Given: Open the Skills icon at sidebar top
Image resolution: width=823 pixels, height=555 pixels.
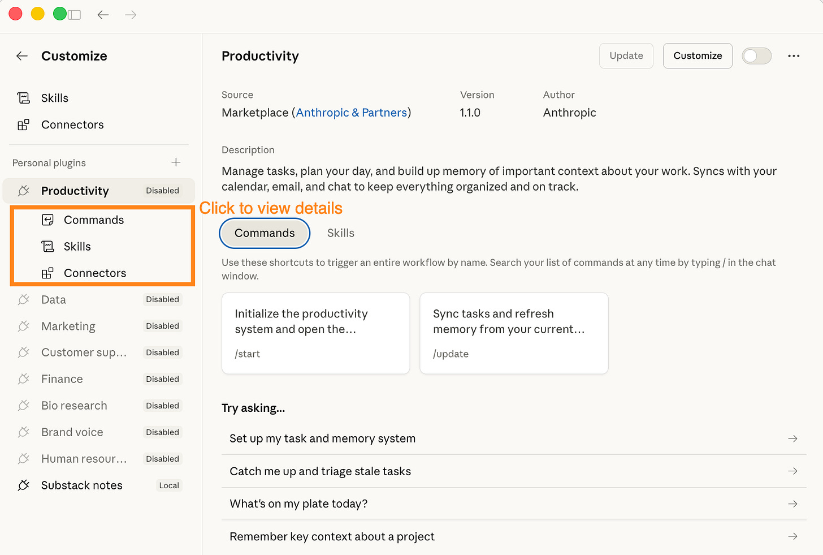Looking at the screenshot, I should click(x=24, y=98).
